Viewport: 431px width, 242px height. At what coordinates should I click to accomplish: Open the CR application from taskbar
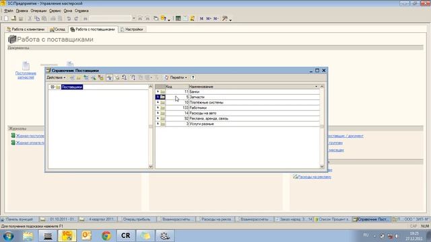pyautogui.click(x=126, y=236)
